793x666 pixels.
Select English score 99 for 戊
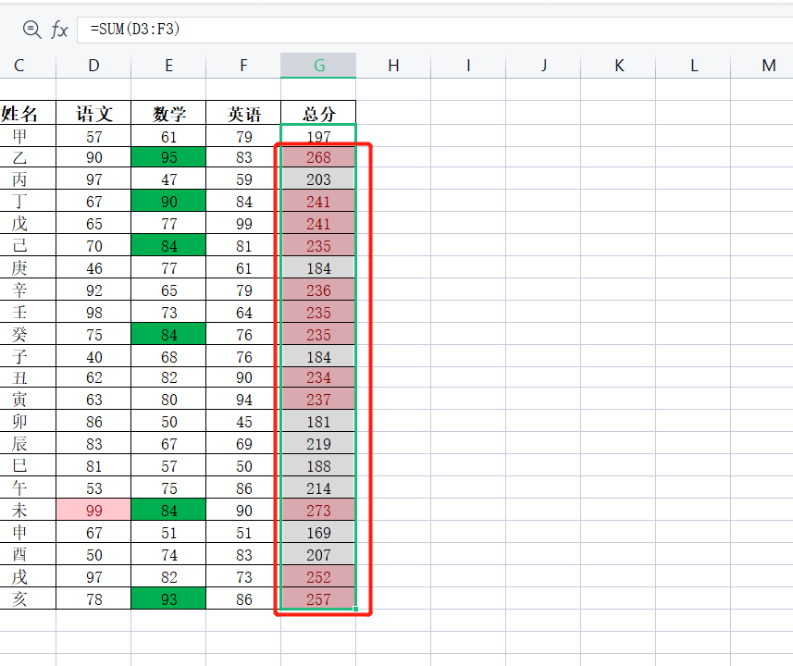(243, 224)
